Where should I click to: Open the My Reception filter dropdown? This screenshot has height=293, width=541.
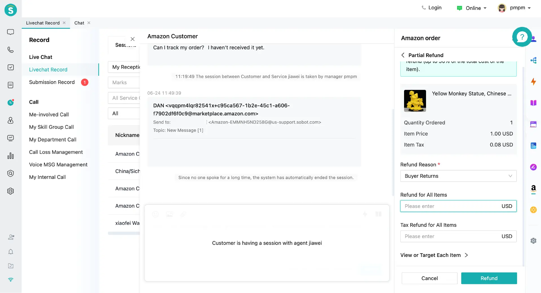point(124,67)
